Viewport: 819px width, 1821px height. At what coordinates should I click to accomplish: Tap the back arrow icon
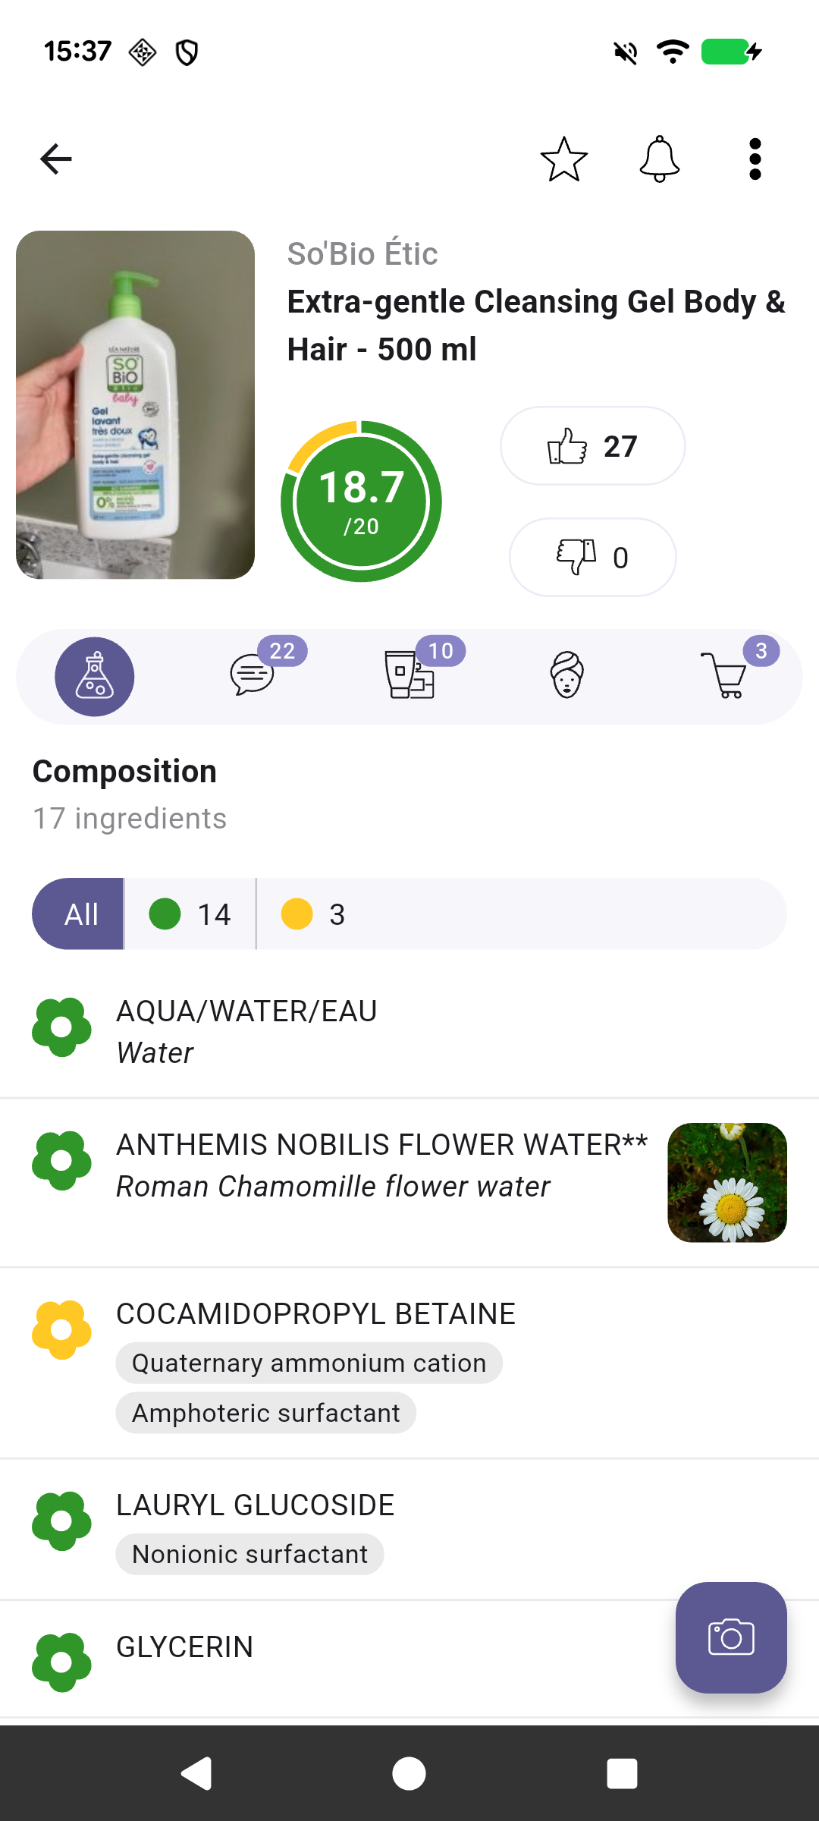(x=56, y=159)
